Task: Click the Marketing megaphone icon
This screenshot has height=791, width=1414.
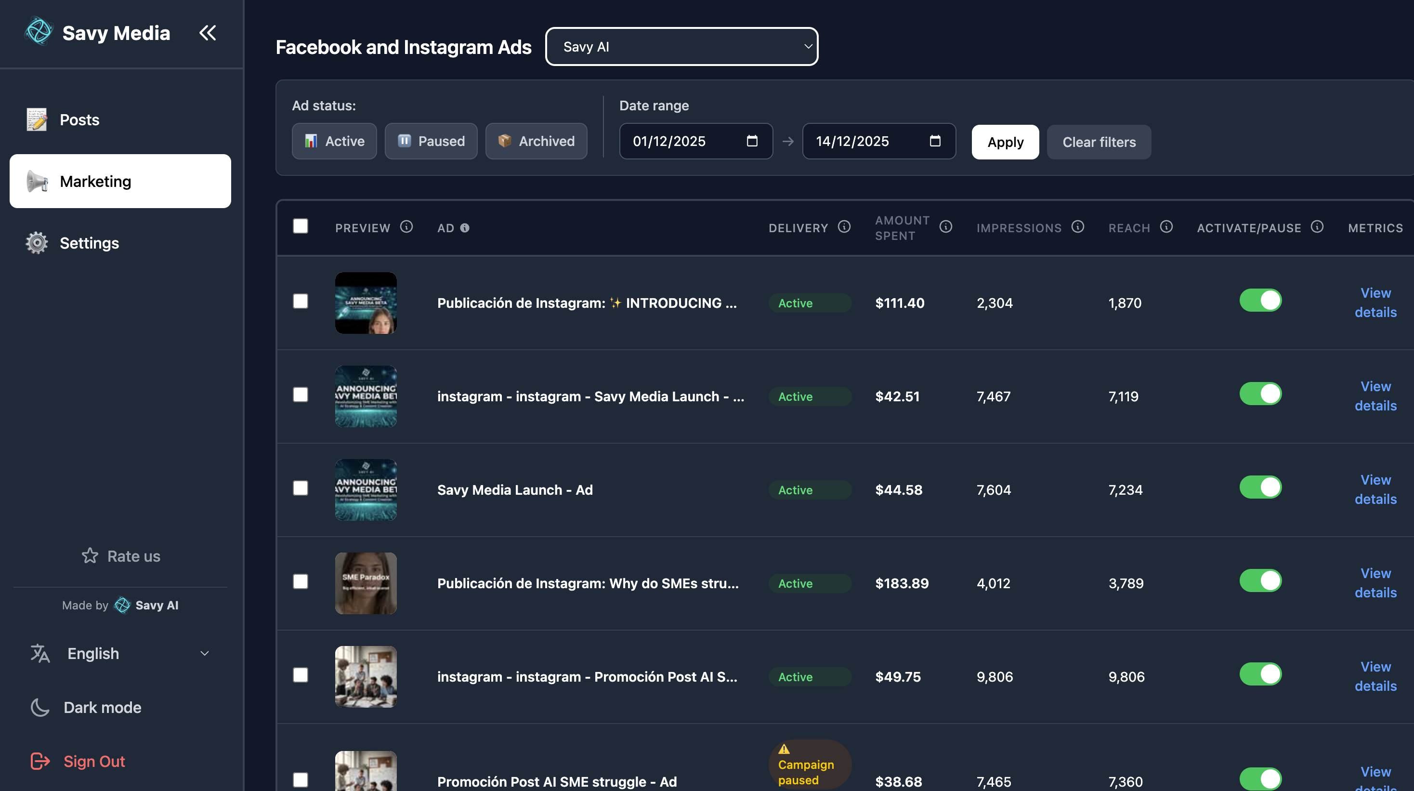Action: tap(36, 181)
